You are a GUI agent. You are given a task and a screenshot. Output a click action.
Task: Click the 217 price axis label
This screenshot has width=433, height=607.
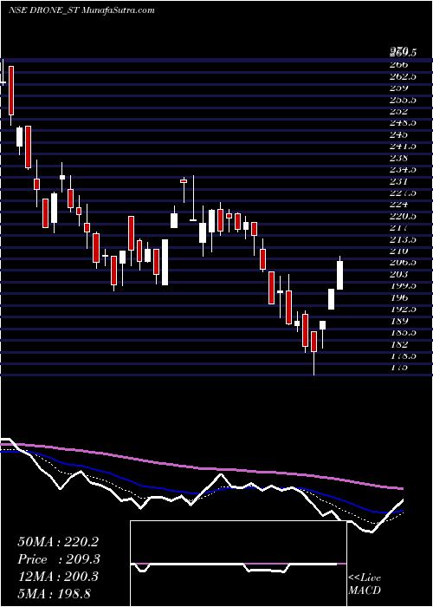[398, 227]
